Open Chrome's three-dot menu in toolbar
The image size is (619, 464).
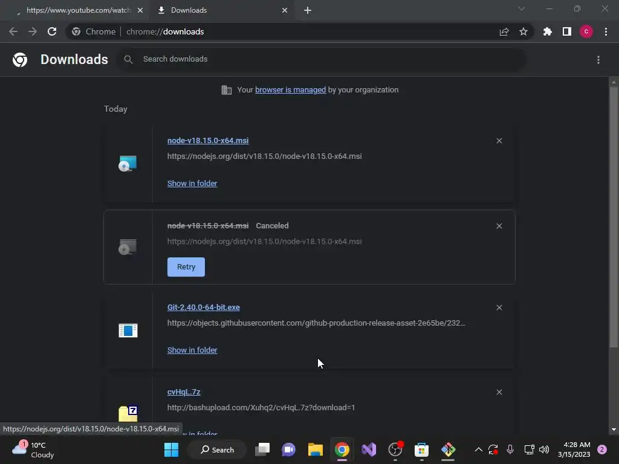606,31
